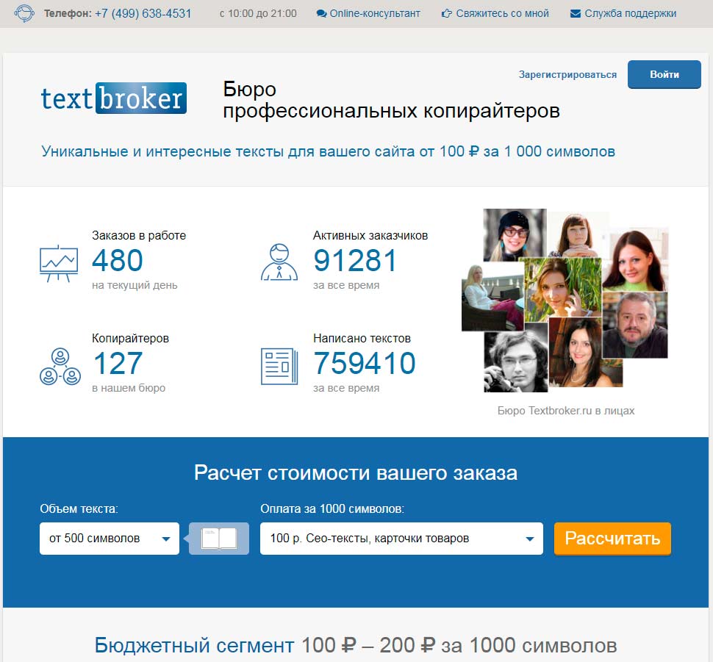The height and width of the screenshot is (662, 713).
Task: Click the phone number +7 (499) 638-4531
Action: [x=143, y=14]
